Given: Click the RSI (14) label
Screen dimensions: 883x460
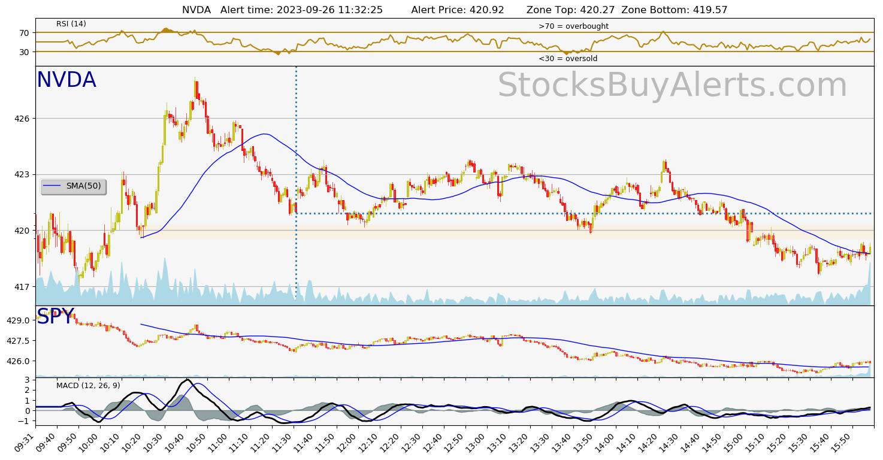Looking at the screenshot, I should click(71, 24).
